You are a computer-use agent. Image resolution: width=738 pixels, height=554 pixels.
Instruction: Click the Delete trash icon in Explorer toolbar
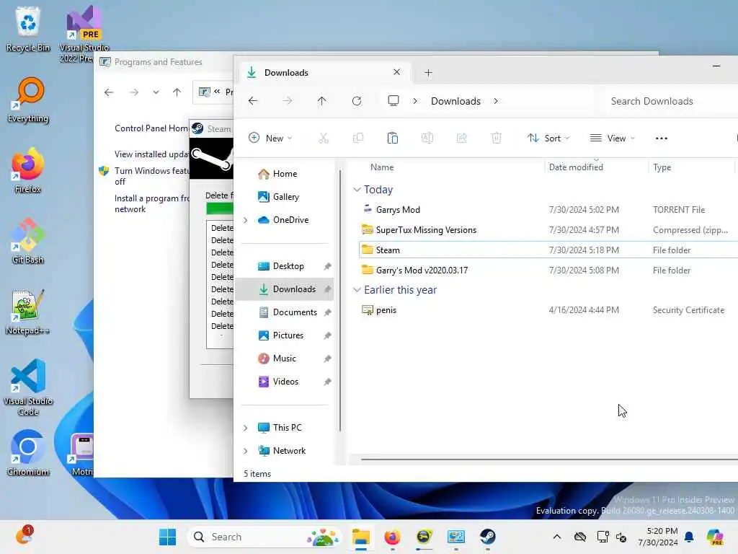496,138
